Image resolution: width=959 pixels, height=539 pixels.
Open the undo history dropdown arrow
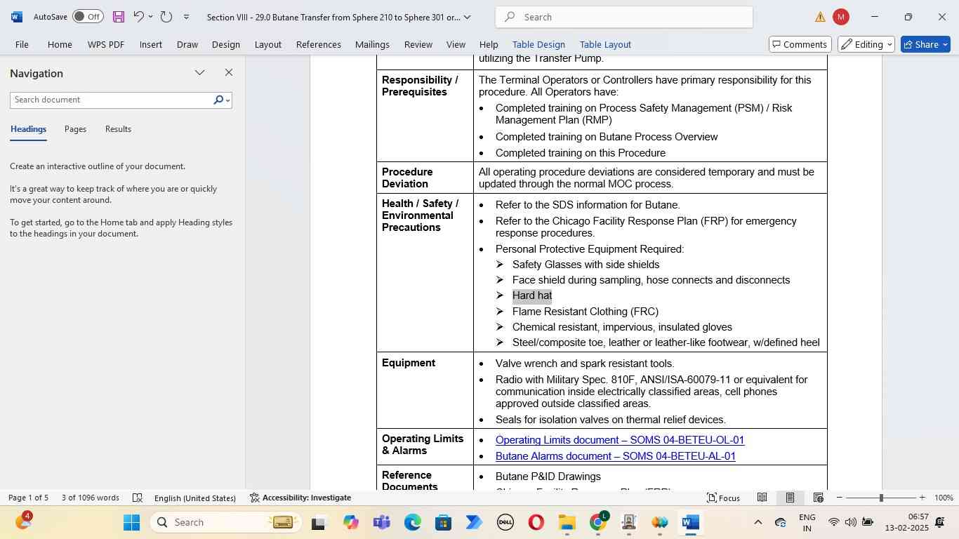click(150, 17)
